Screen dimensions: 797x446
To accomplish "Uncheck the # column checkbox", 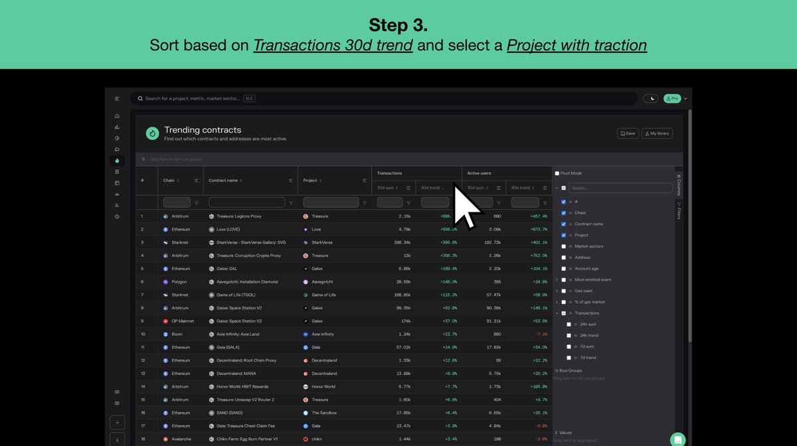I will 563,202.
